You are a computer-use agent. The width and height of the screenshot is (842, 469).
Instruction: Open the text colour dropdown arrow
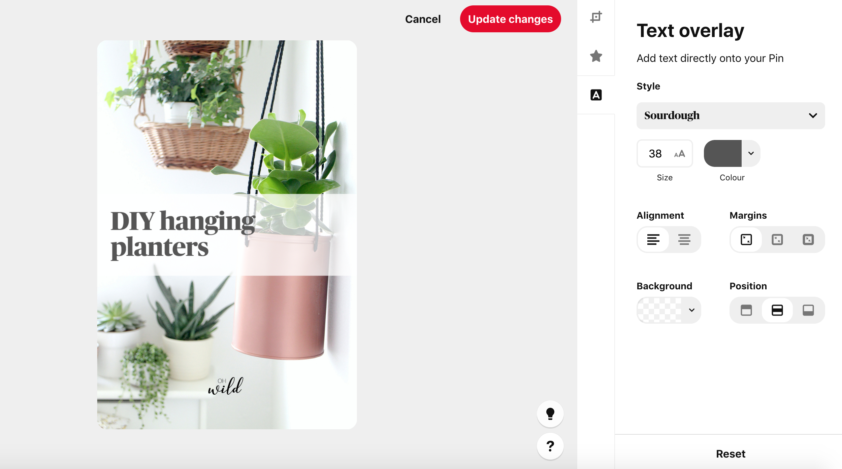point(751,153)
